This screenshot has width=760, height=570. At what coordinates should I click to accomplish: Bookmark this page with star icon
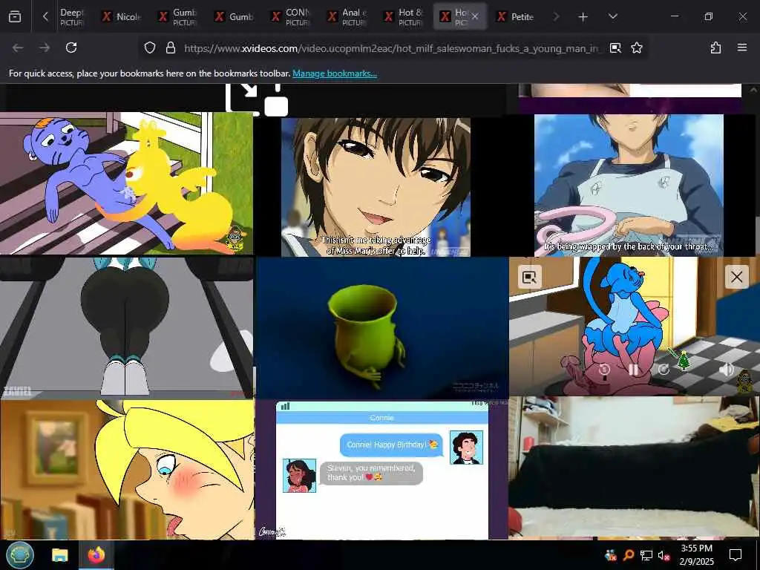(636, 48)
